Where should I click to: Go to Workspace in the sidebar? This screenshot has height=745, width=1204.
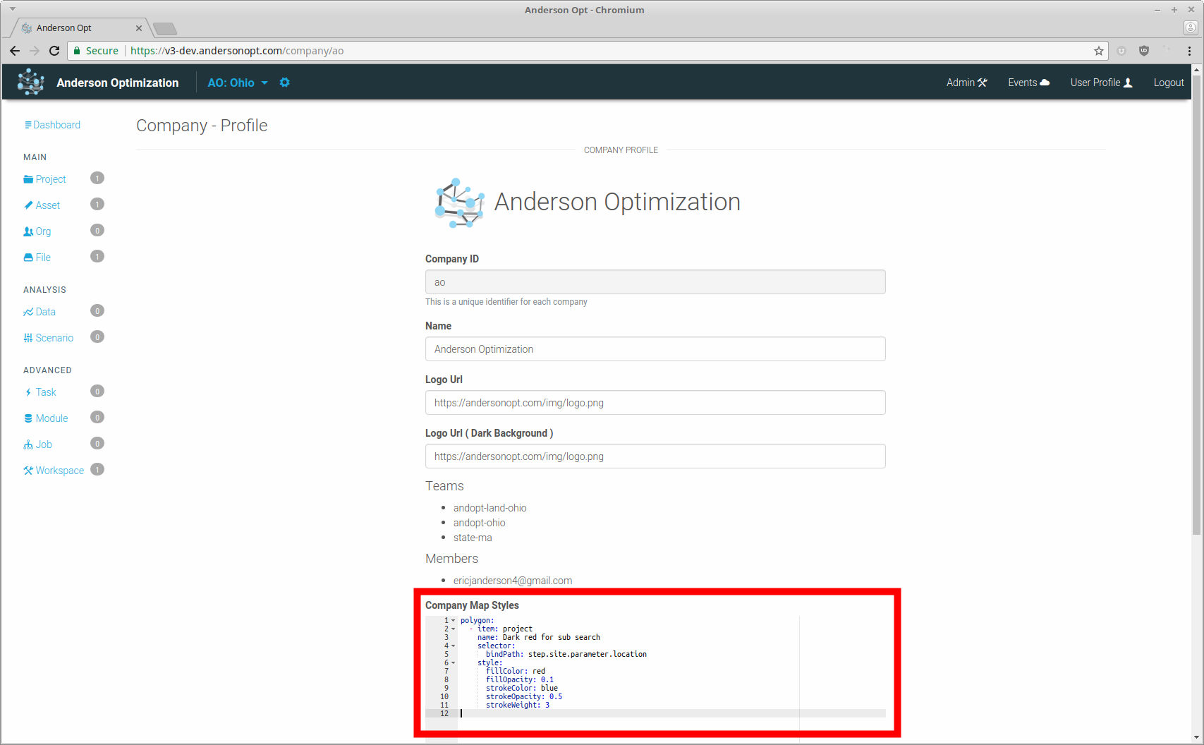tap(59, 471)
